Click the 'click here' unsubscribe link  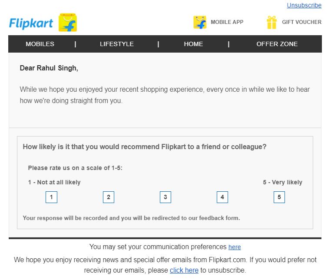point(184,270)
